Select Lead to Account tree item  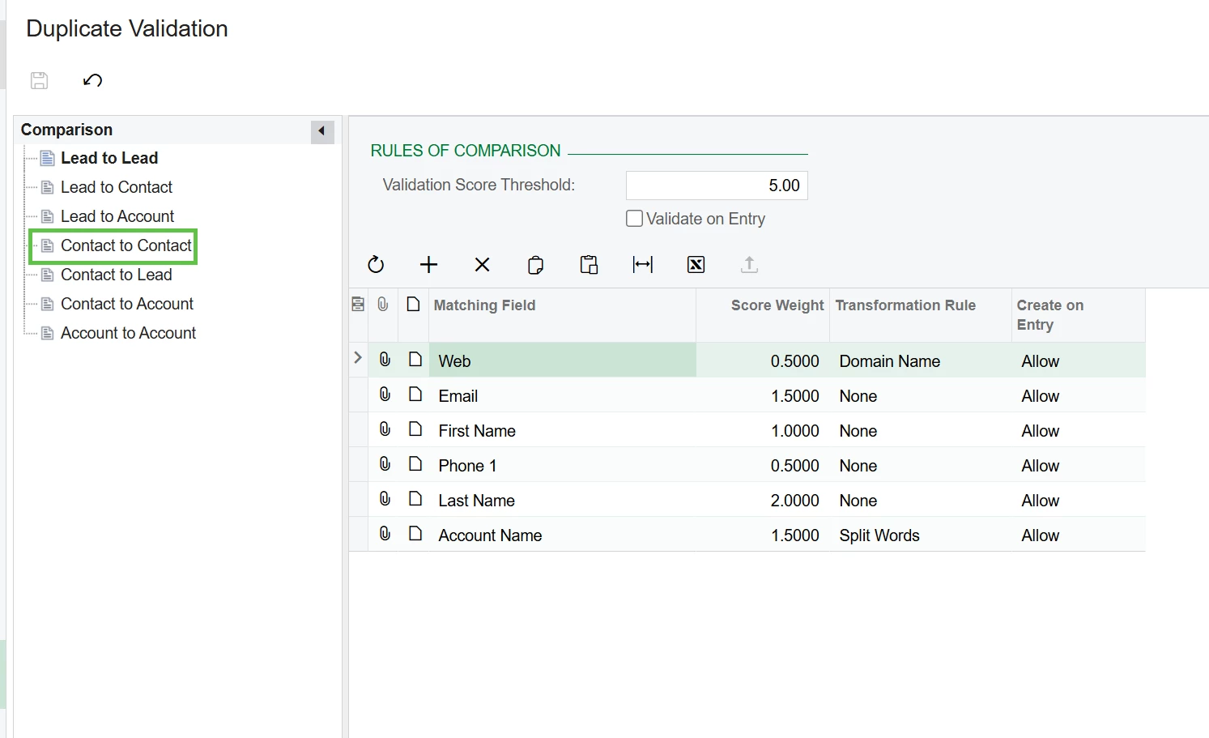click(x=117, y=216)
